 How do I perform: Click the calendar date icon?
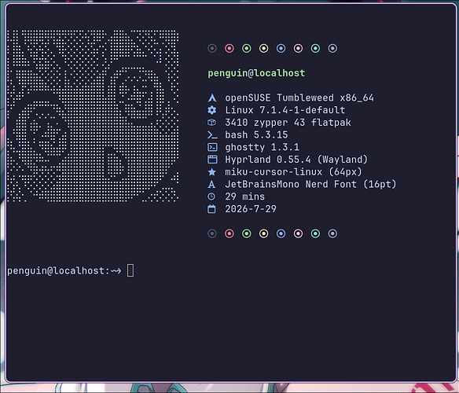pos(211,209)
